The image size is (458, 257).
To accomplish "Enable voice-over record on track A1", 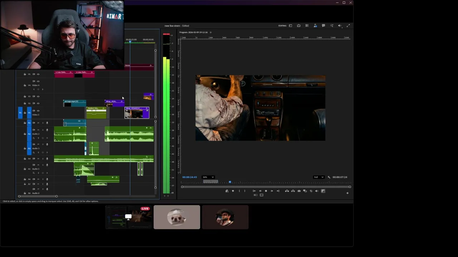I will pyautogui.click(x=47, y=123).
